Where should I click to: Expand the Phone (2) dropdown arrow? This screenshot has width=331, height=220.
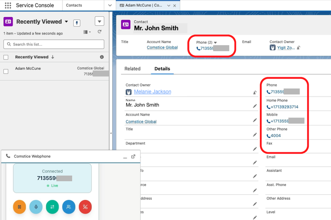click(x=215, y=43)
